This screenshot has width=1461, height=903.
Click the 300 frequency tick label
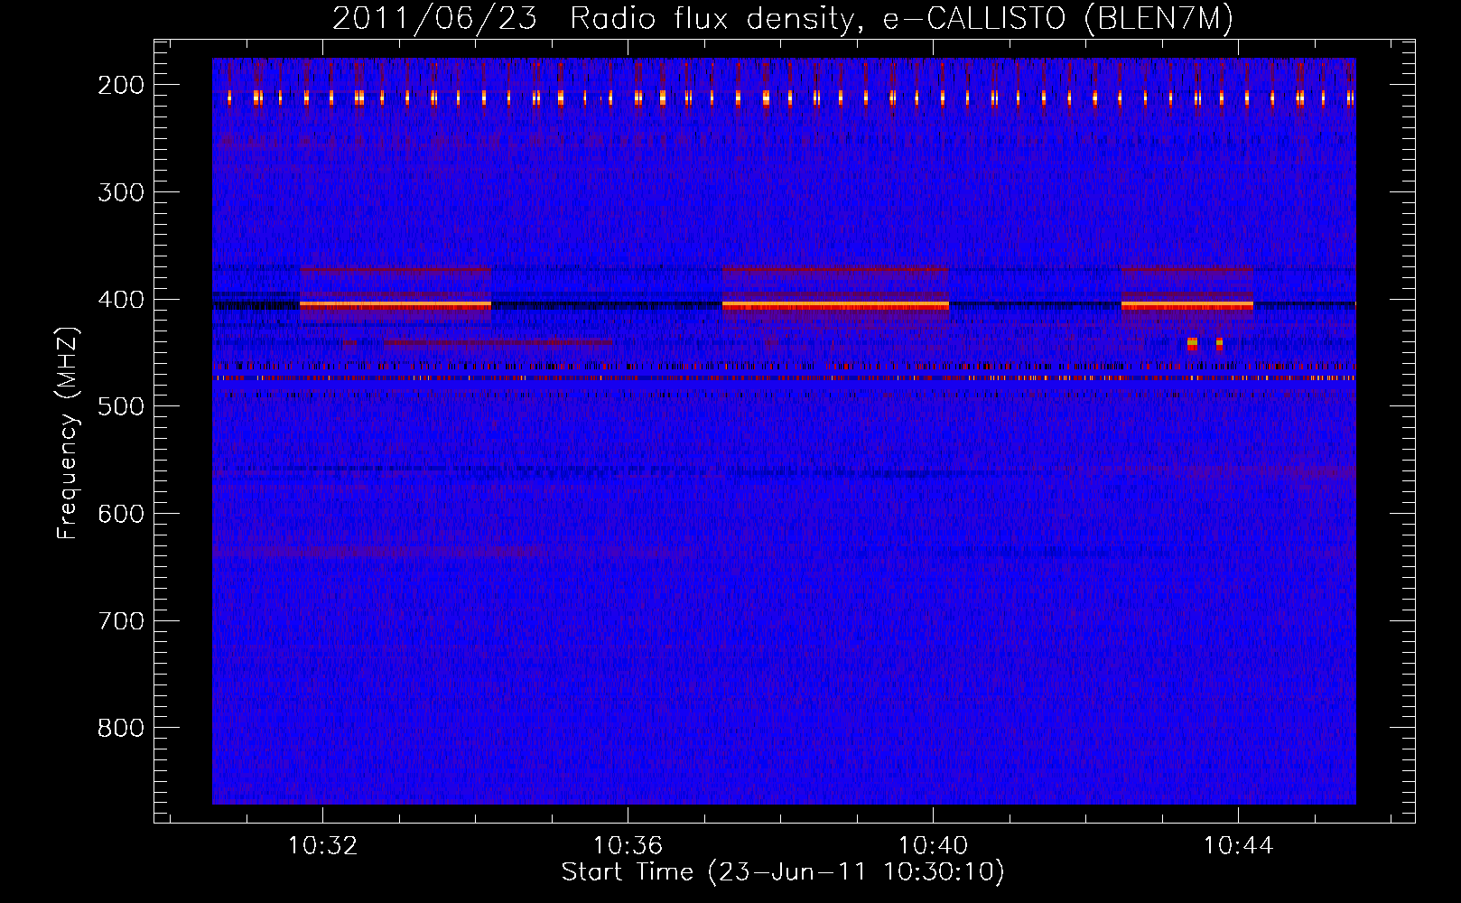[121, 191]
